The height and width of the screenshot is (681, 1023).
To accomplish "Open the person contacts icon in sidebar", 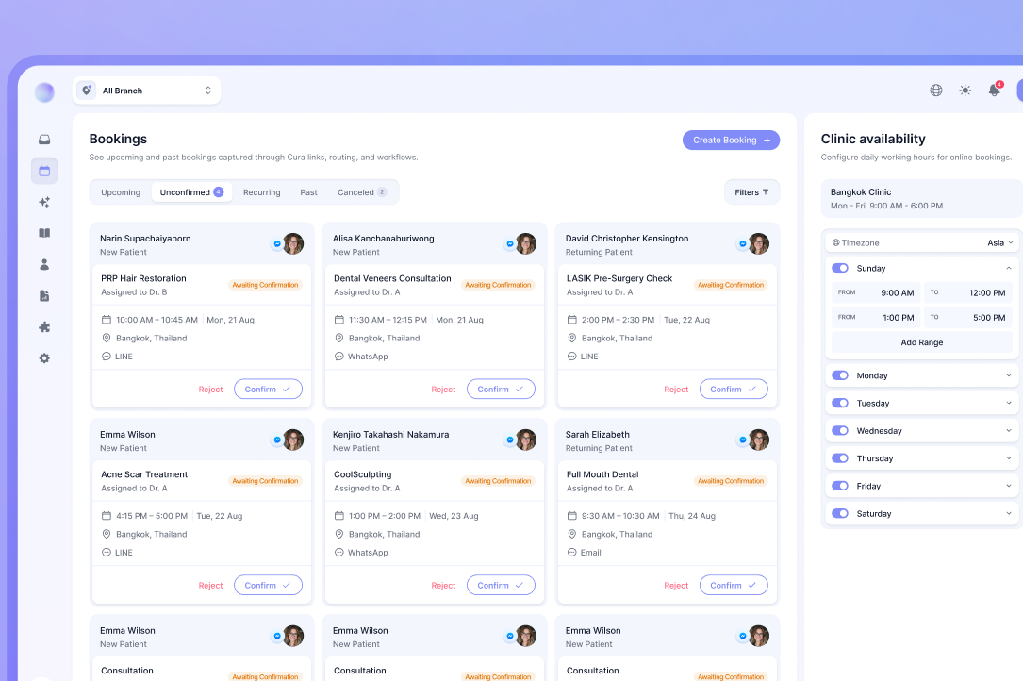I will point(44,264).
